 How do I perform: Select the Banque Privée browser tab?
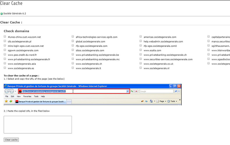[x=40, y=102]
